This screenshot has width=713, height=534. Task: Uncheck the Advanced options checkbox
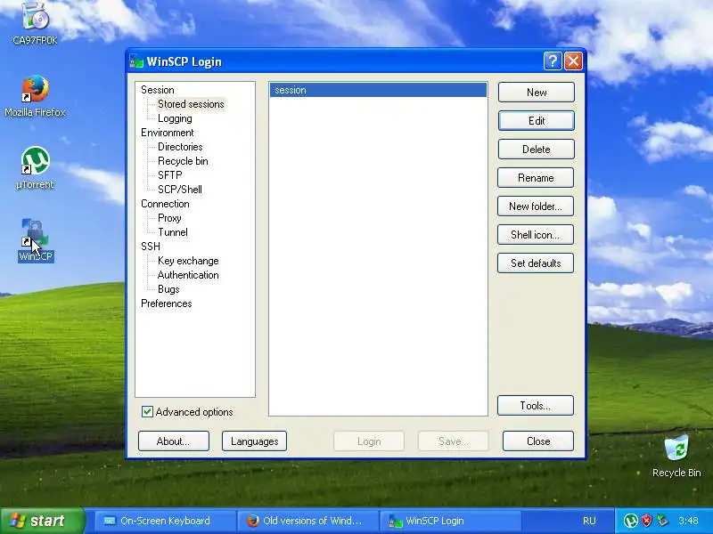147,412
